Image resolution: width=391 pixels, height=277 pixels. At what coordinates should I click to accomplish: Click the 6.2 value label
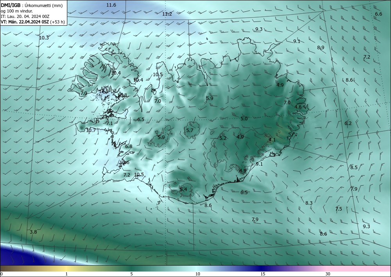point(348,123)
